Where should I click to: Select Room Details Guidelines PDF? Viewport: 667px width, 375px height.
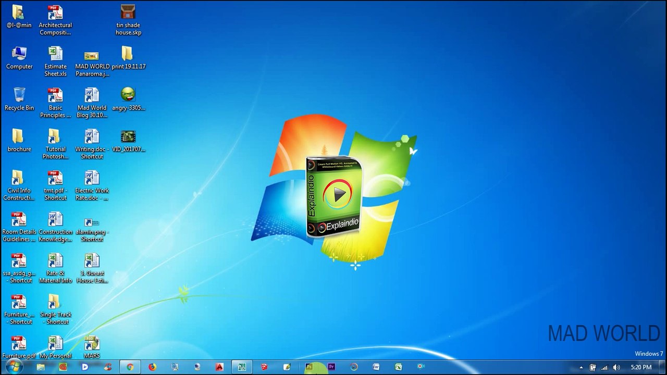tap(19, 227)
